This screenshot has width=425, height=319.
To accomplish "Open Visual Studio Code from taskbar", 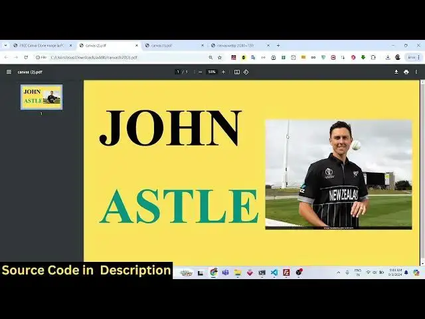I will pyautogui.click(x=274, y=272).
